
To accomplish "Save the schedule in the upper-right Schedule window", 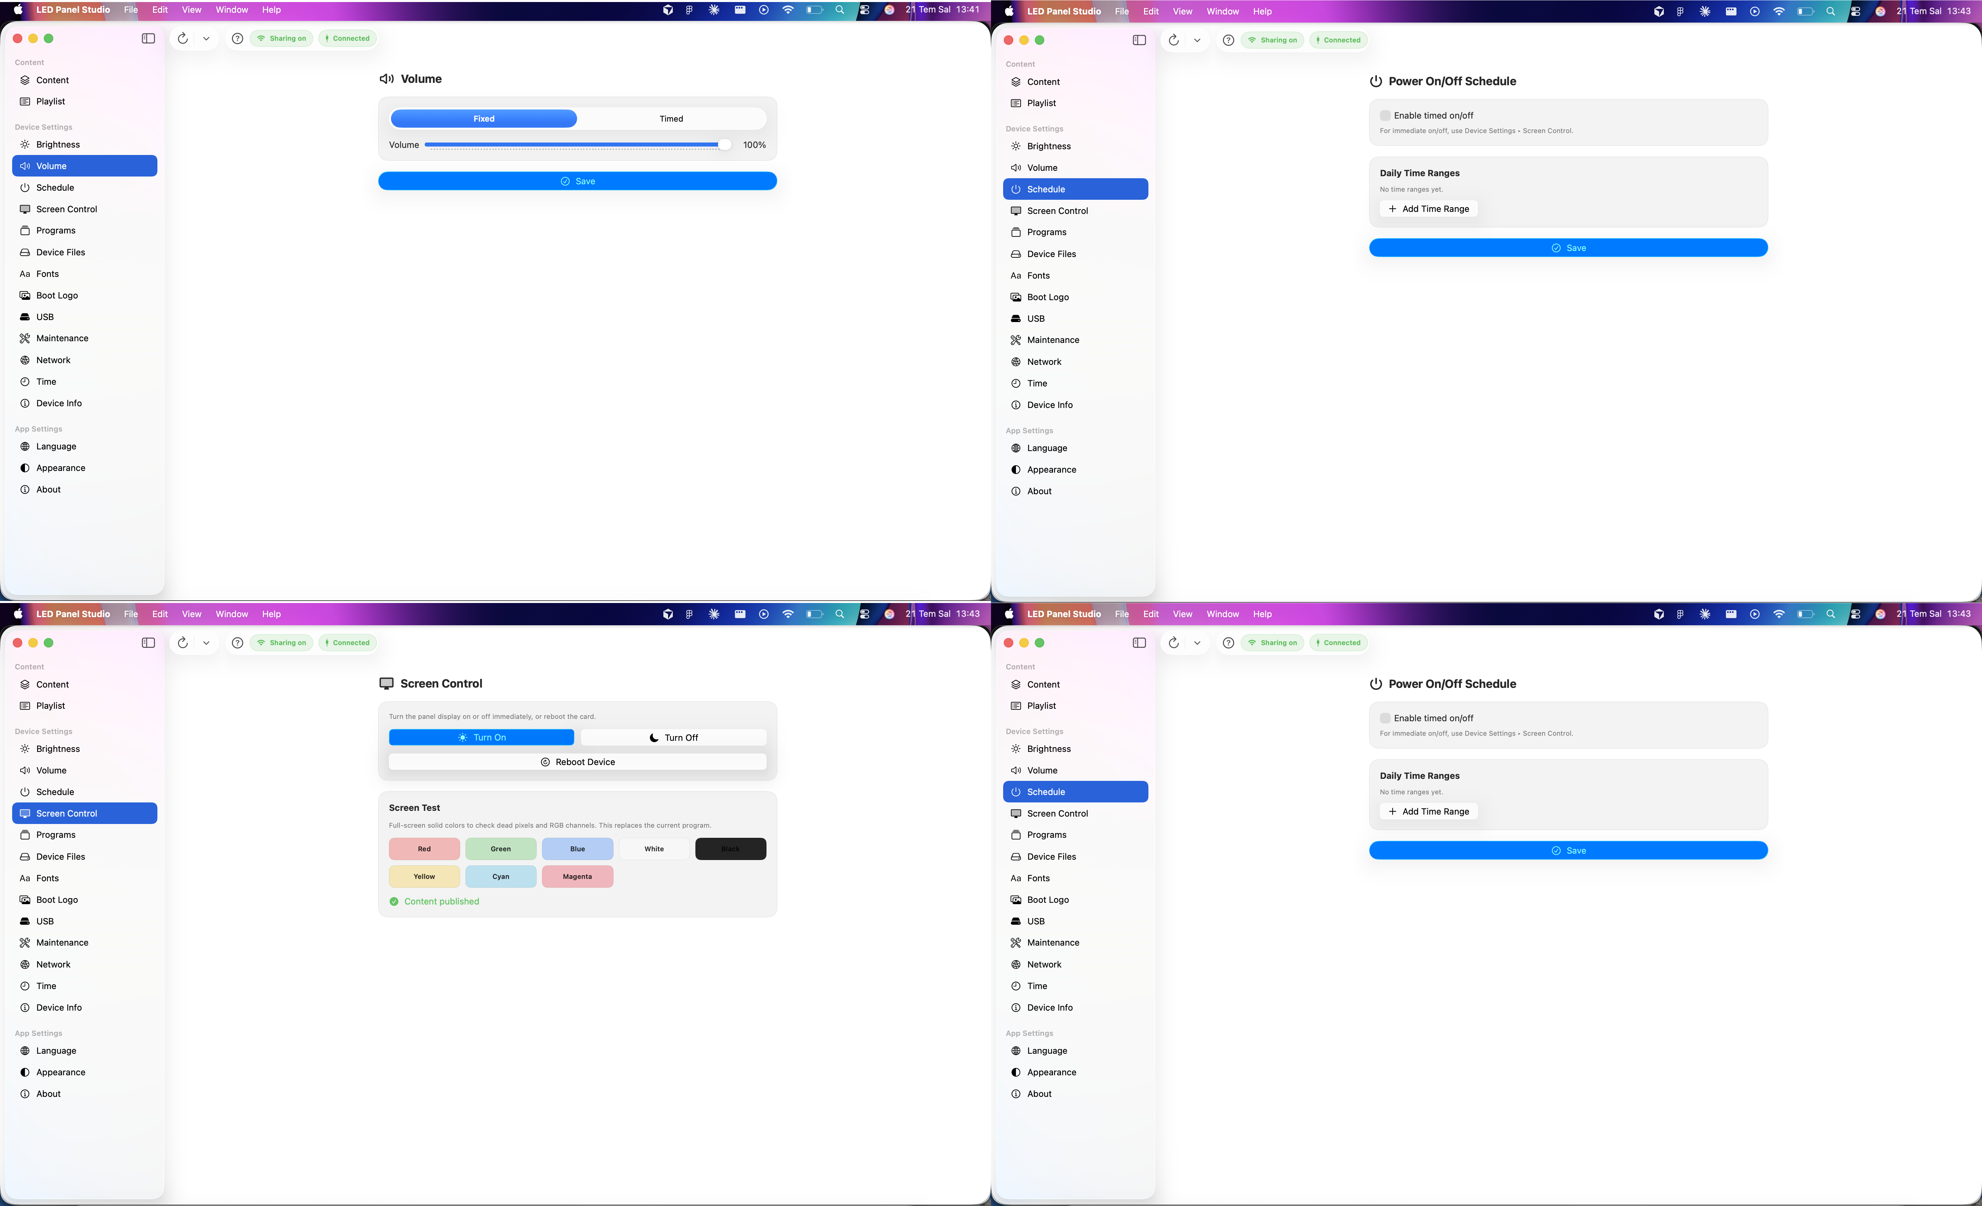I will point(1568,248).
